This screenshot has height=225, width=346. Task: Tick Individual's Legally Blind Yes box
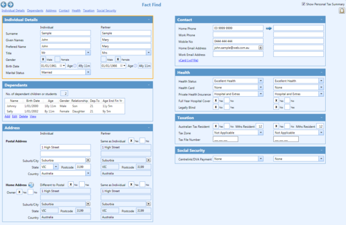tap(227, 107)
